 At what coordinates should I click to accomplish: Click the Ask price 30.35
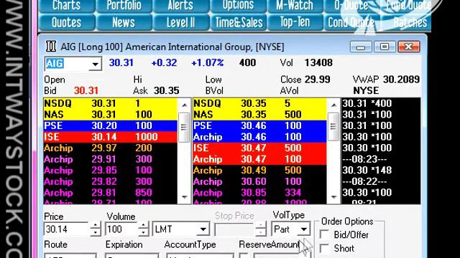click(166, 91)
